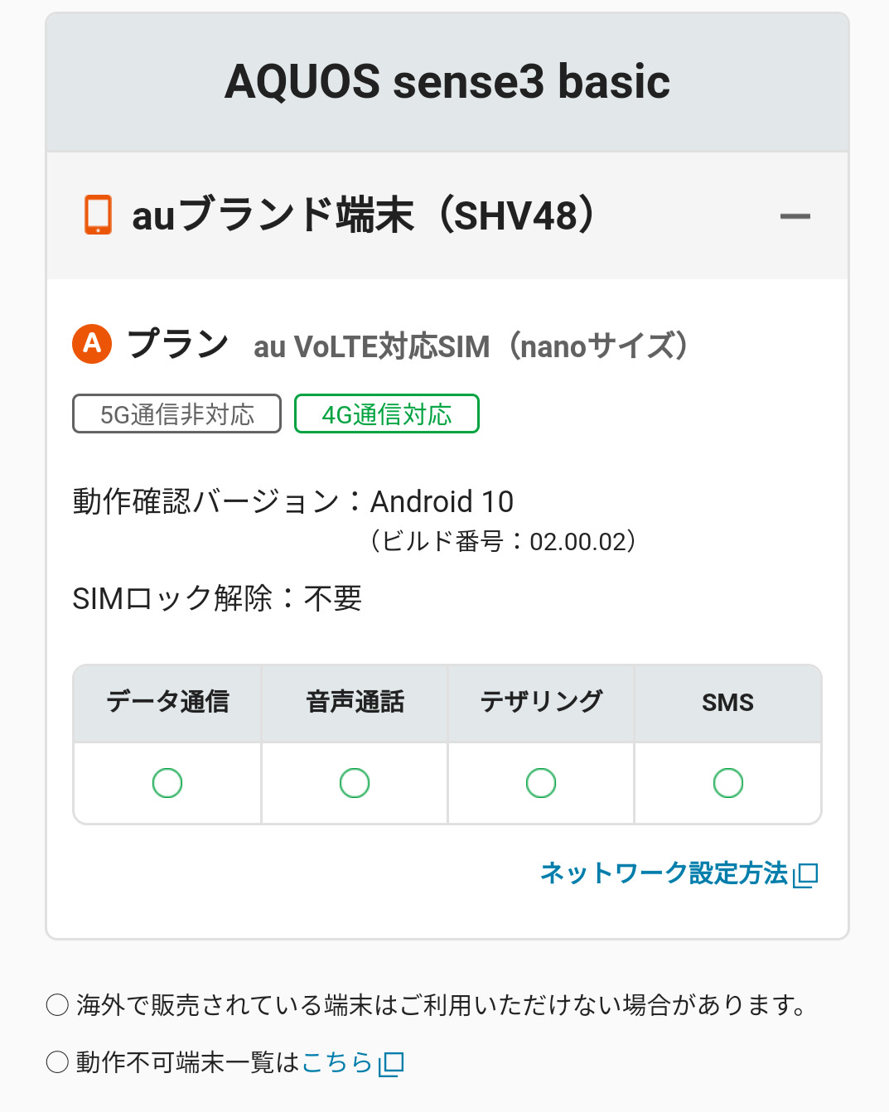Click the green circle under 音声通話
Screen dimensions: 889x1112
(355, 783)
